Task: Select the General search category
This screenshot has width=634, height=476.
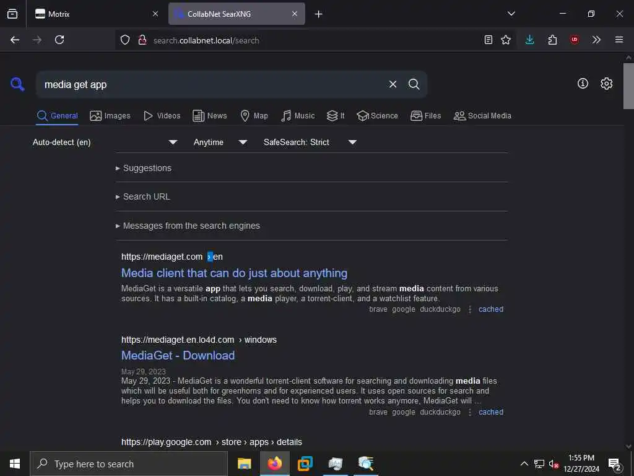Action: coord(58,116)
